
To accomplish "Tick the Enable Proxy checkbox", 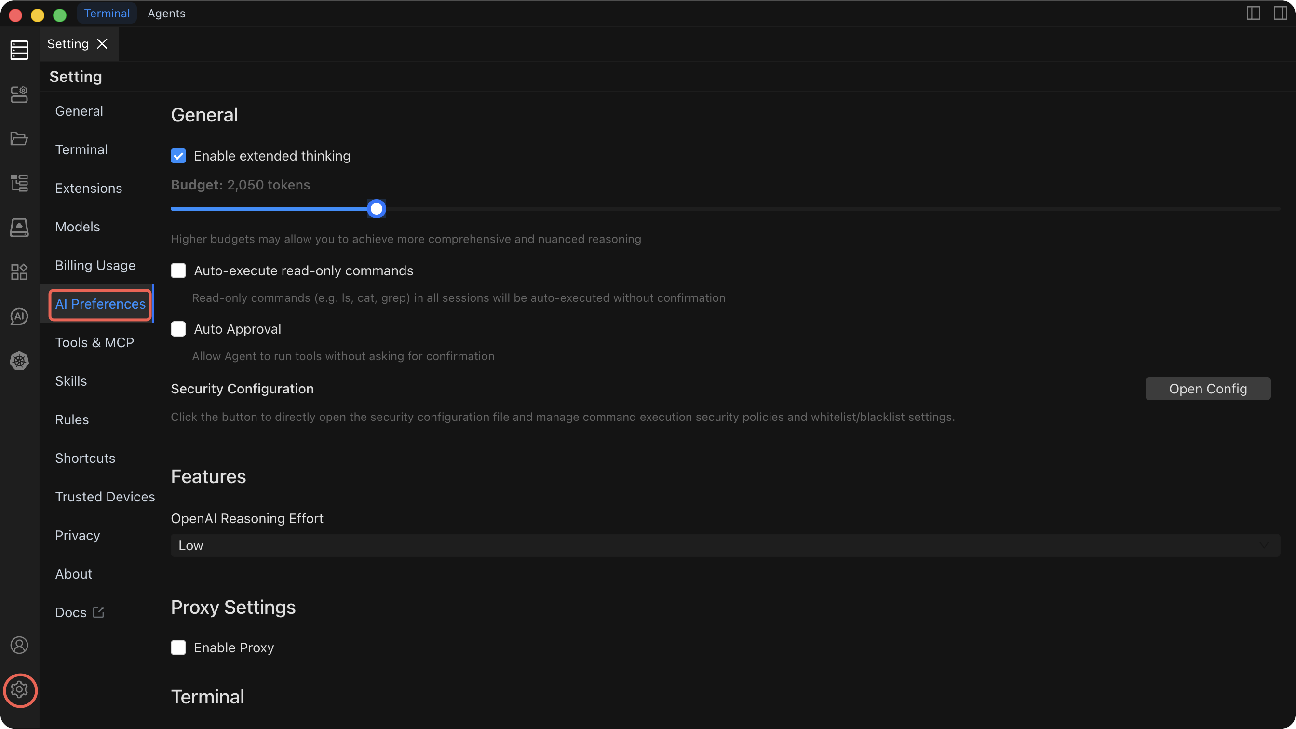I will 178,648.
